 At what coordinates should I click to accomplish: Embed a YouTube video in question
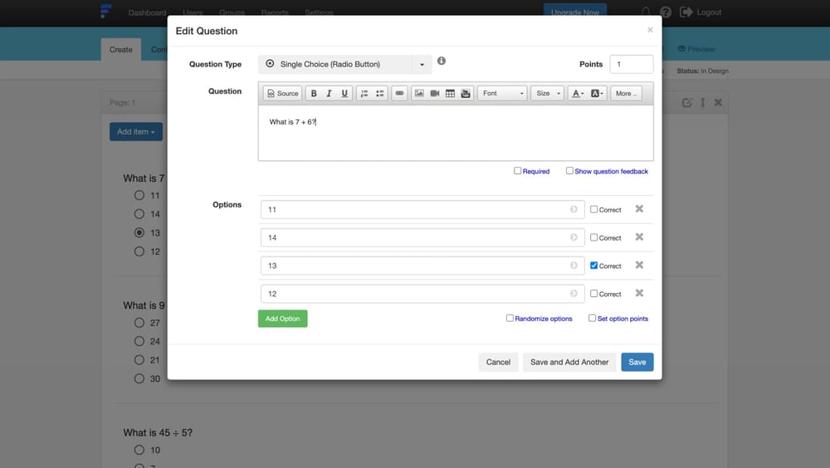click(x=466, y=93)
